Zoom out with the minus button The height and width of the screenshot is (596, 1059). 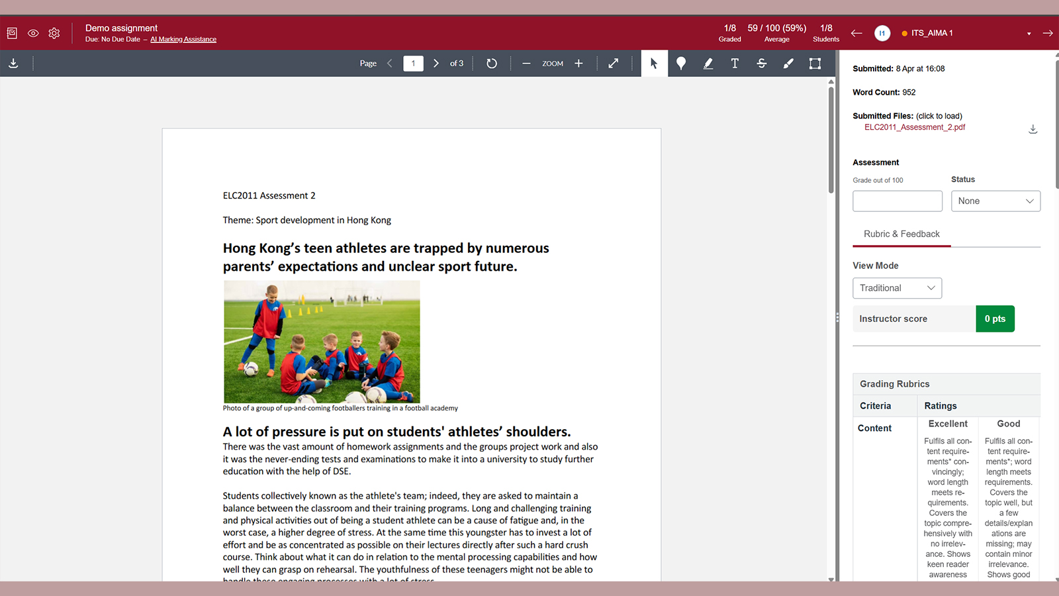click(526, 64)
